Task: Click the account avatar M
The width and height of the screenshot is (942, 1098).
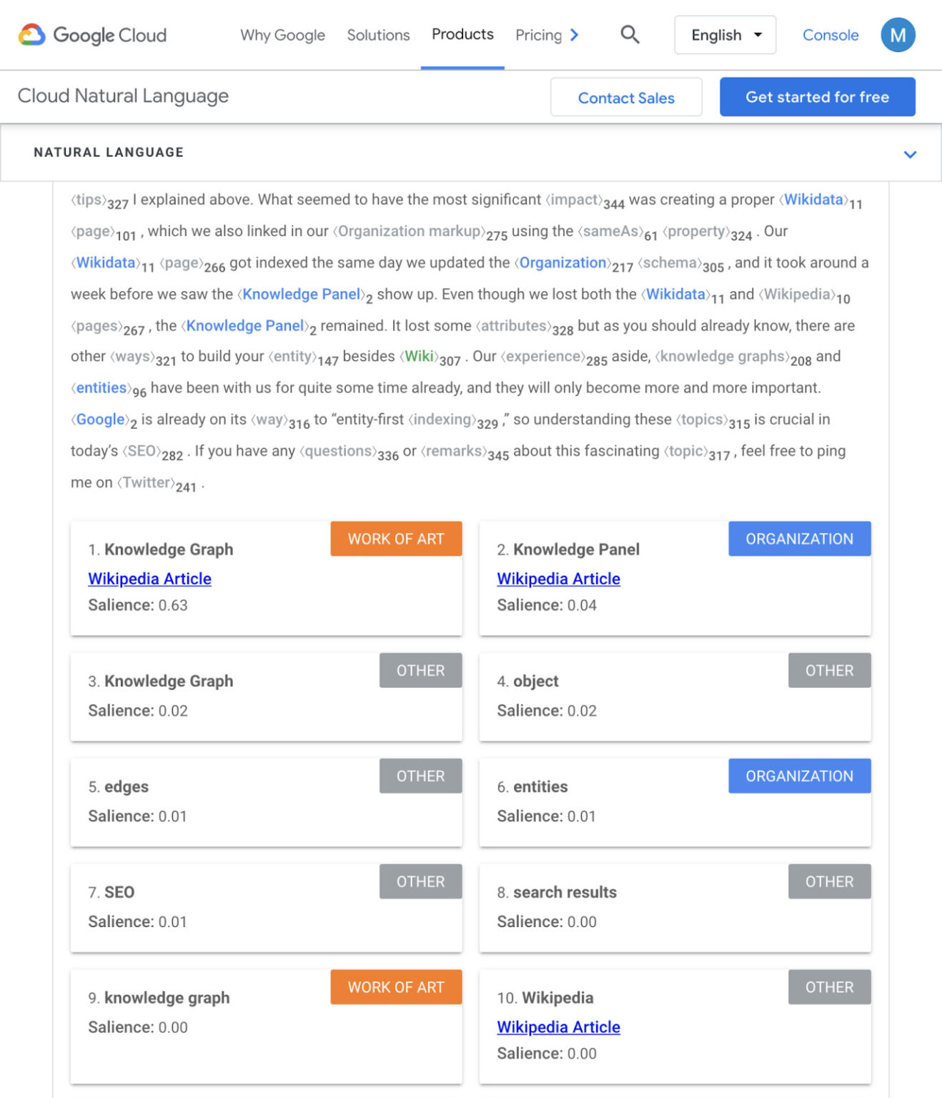Action: tap(898, 34)
